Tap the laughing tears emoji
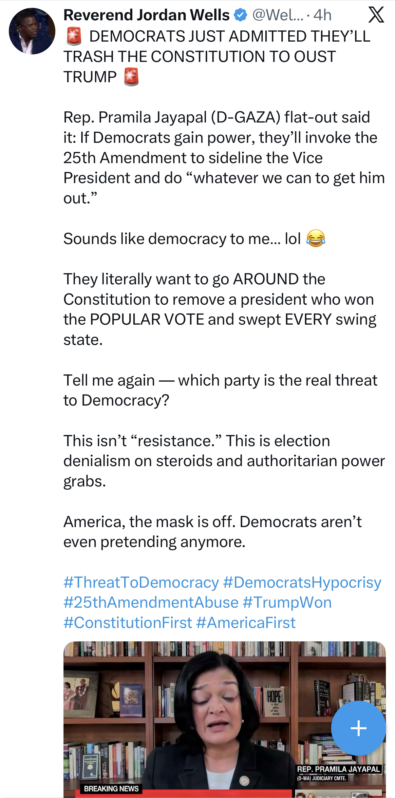 click(x=315, y=238)
